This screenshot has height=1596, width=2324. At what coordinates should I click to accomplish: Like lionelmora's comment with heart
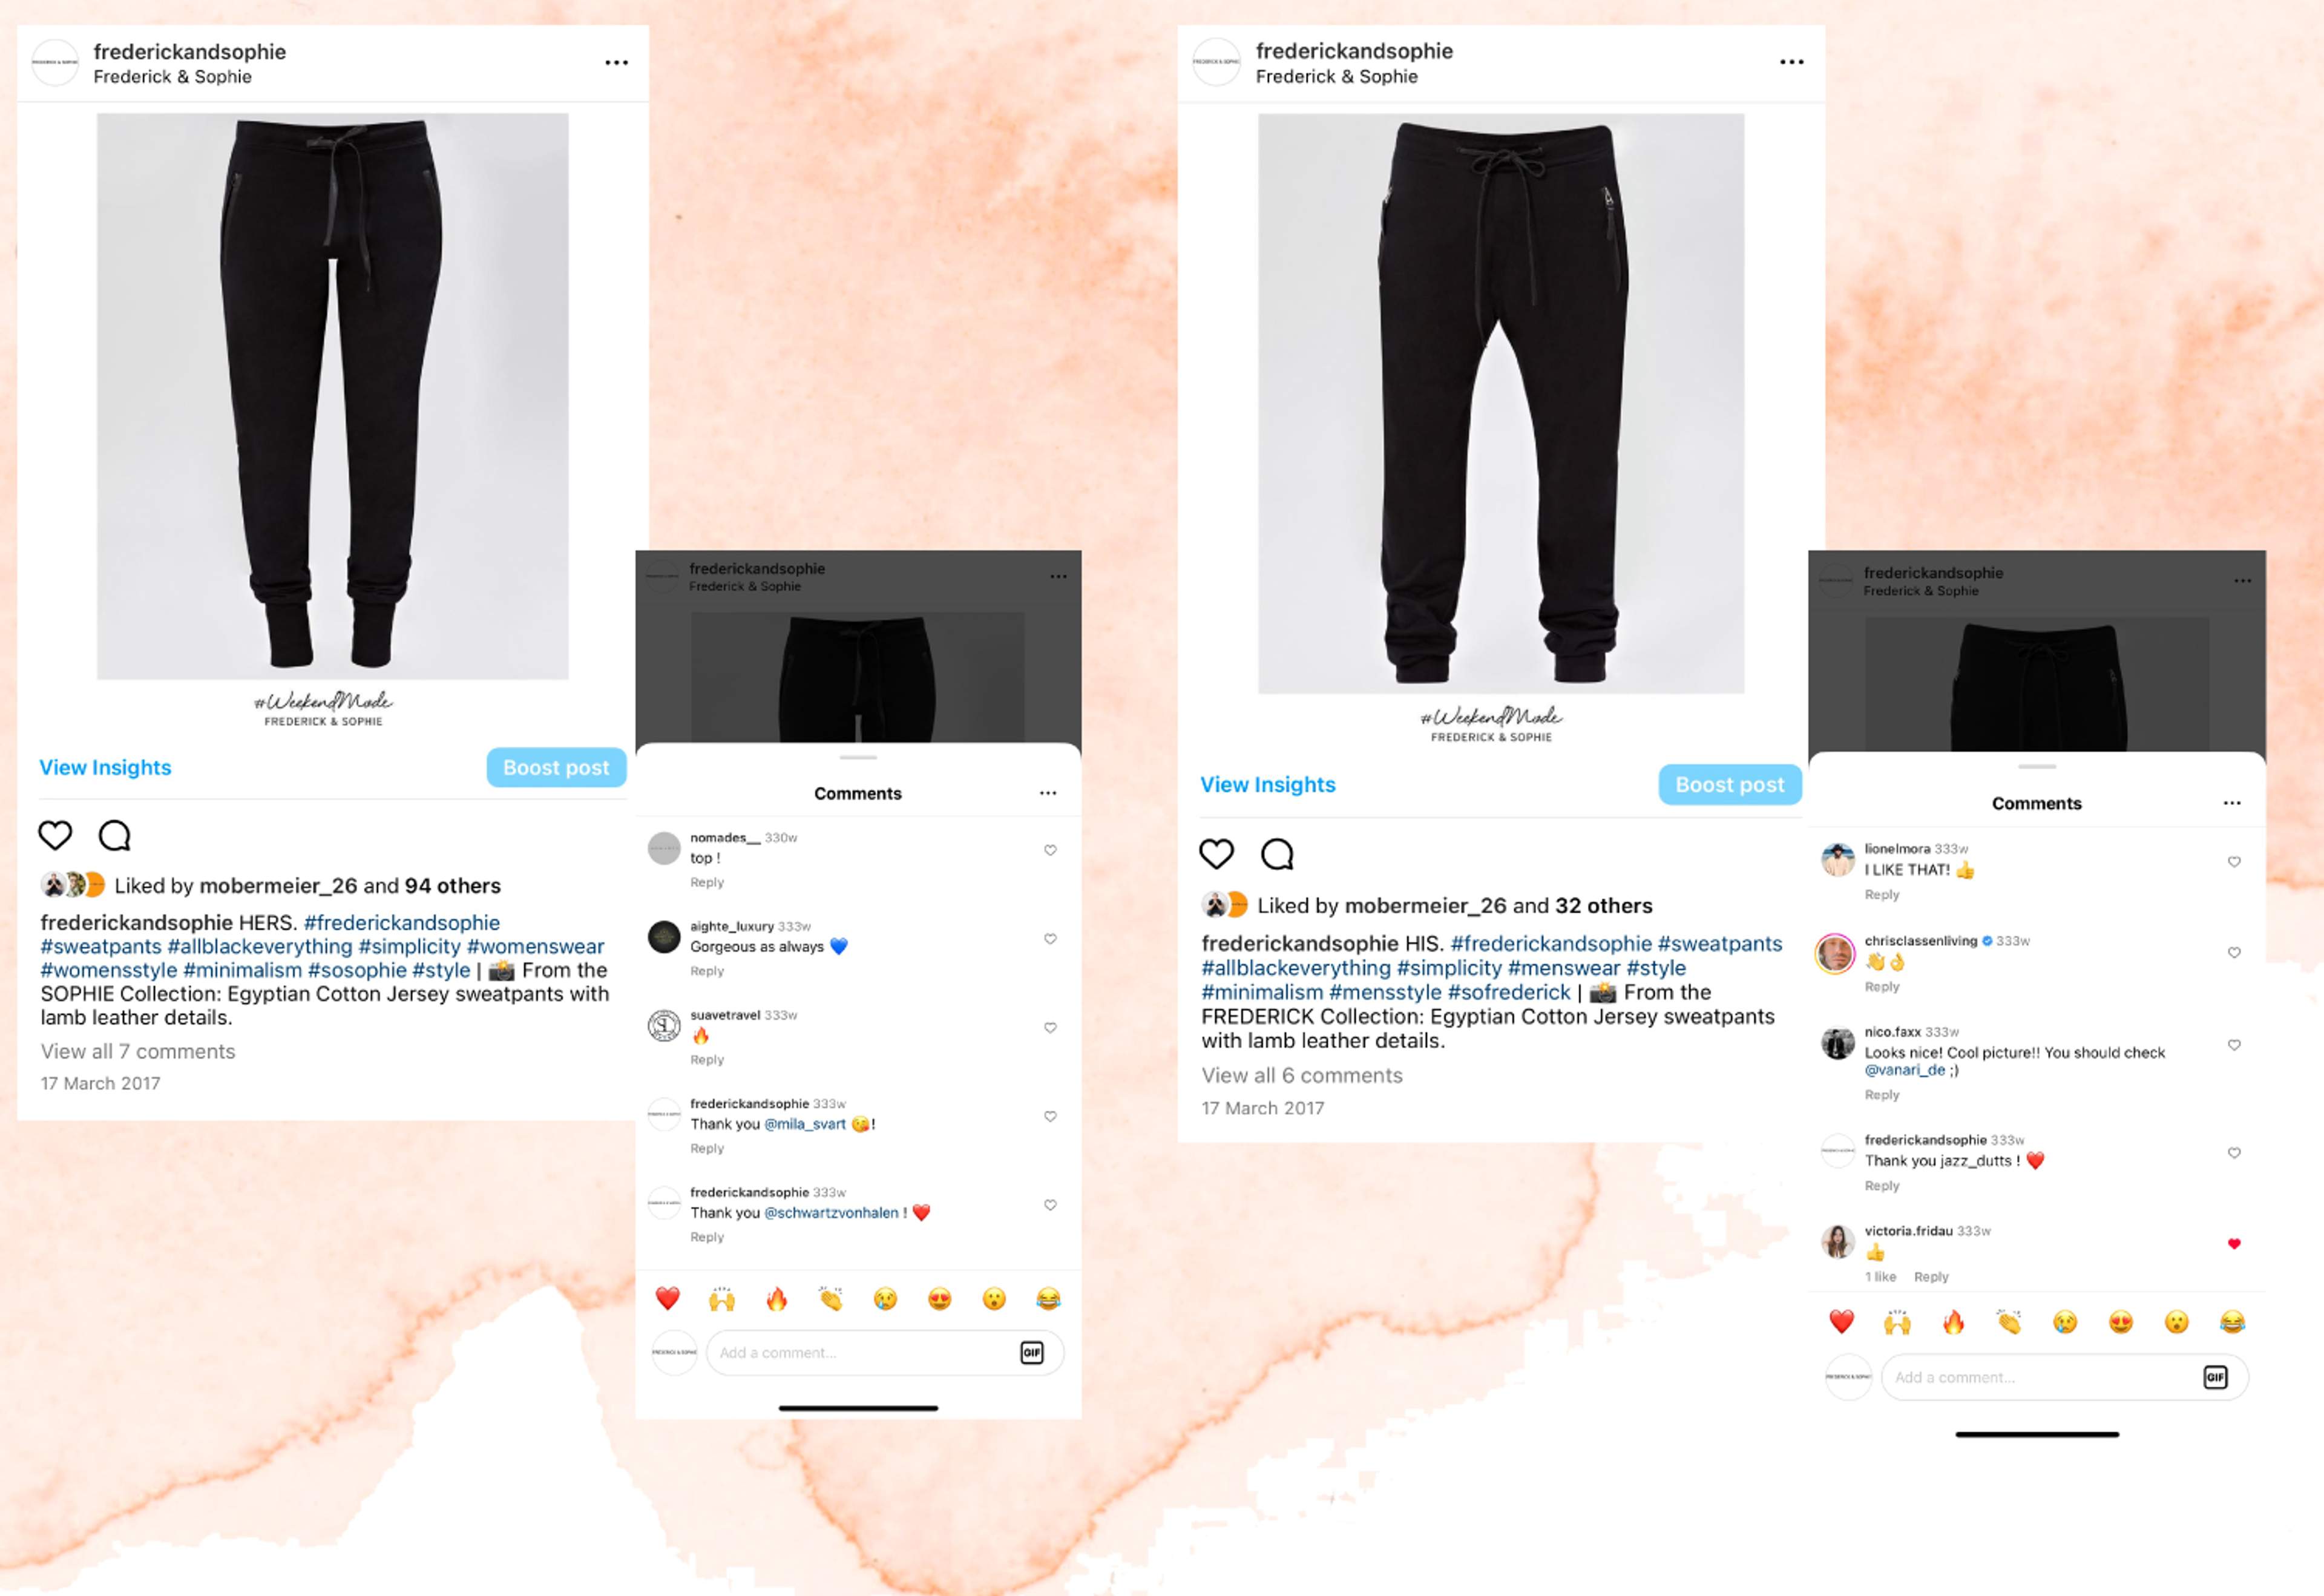[2234, 862]
